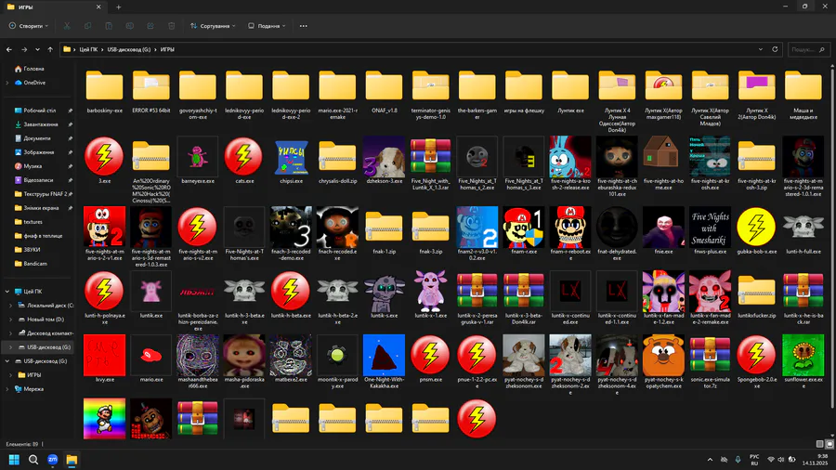
Task: Switch to large icons view in status bar
Action: pos(829,443)
